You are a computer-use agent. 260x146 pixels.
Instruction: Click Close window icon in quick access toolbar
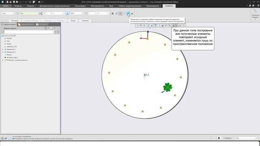(x=39, y=2)
